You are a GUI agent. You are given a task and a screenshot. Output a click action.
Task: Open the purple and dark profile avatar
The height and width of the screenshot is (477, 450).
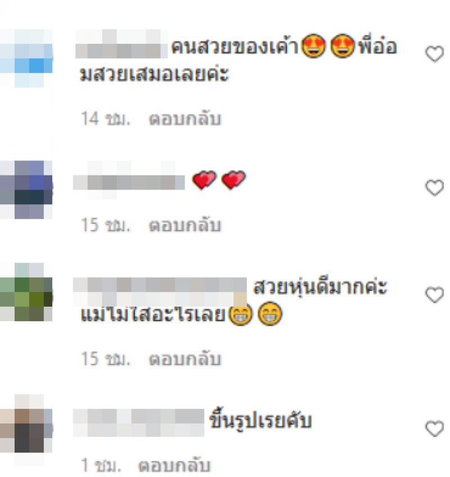[26, 190]
